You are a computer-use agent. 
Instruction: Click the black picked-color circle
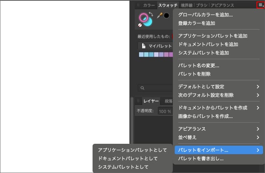click(x=167, y=16)
